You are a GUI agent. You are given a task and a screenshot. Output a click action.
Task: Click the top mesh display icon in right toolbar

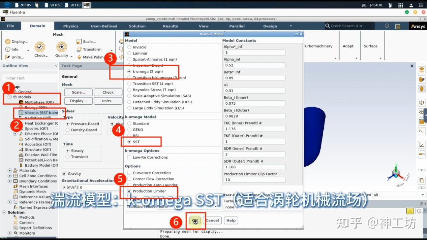click(422, 70)
